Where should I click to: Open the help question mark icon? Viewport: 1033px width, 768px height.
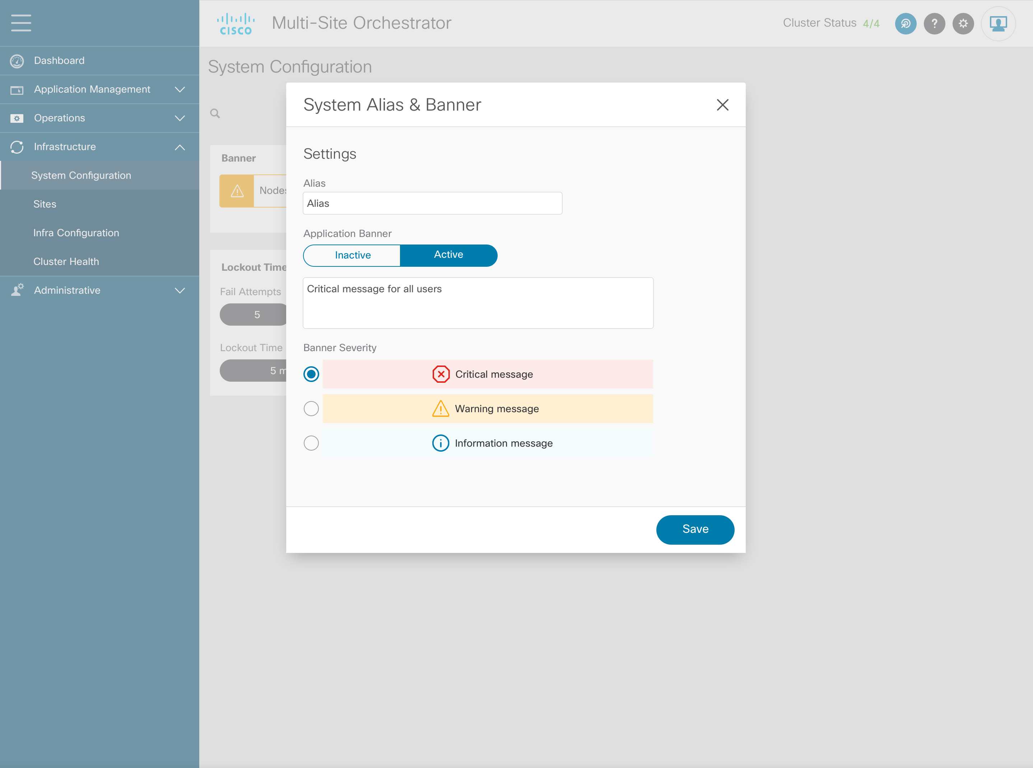[934, 23]
